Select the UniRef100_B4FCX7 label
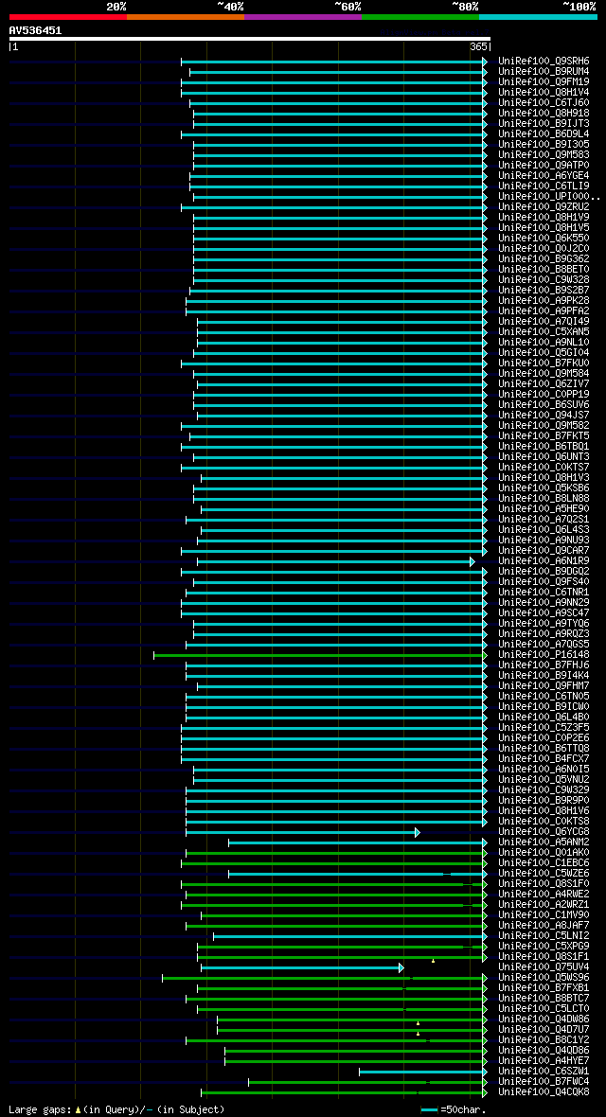 pyautogui.click(x=544, y=758)
